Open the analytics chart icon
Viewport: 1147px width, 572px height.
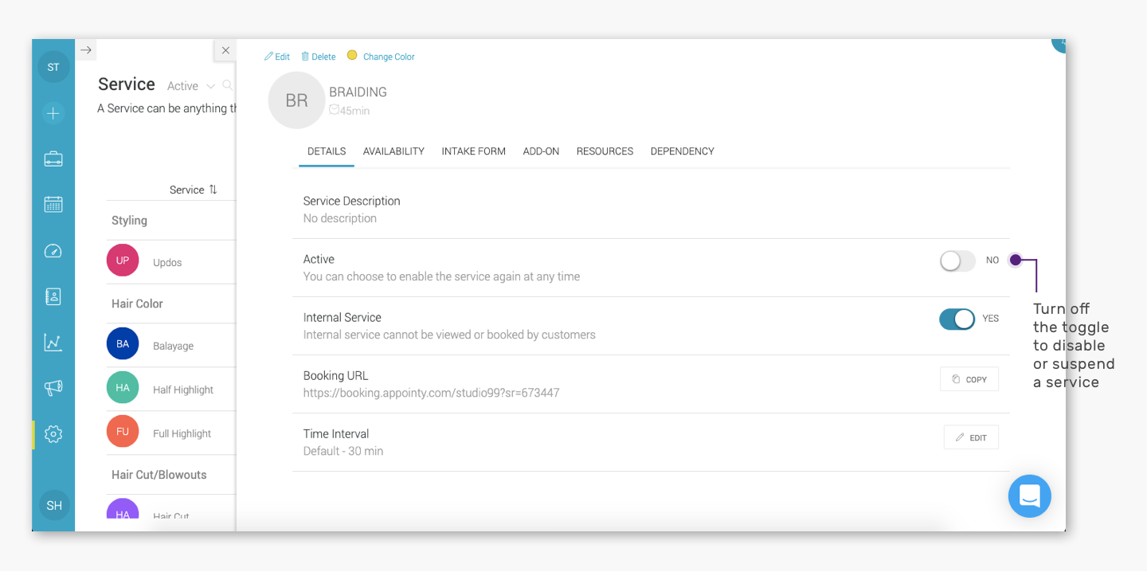pos(53,343)
